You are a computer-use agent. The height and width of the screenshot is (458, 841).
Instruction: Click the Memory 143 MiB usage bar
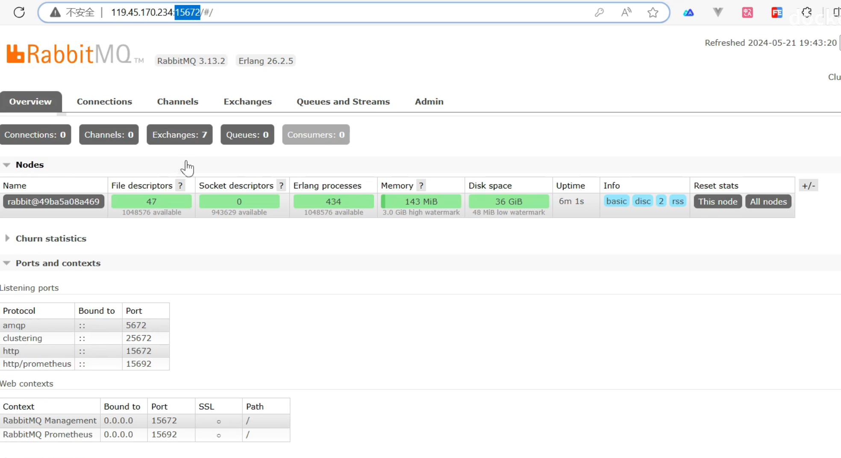[x=421, y=201]
